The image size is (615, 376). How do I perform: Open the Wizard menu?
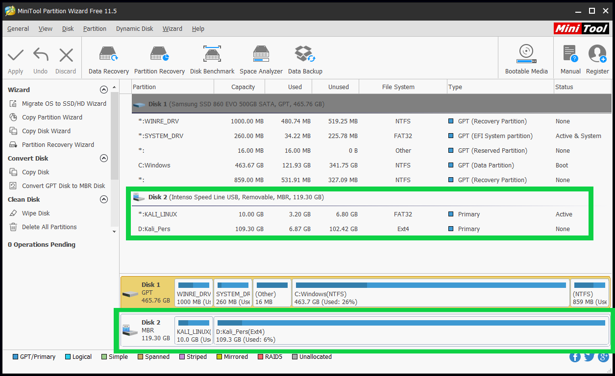pos(172,28)
